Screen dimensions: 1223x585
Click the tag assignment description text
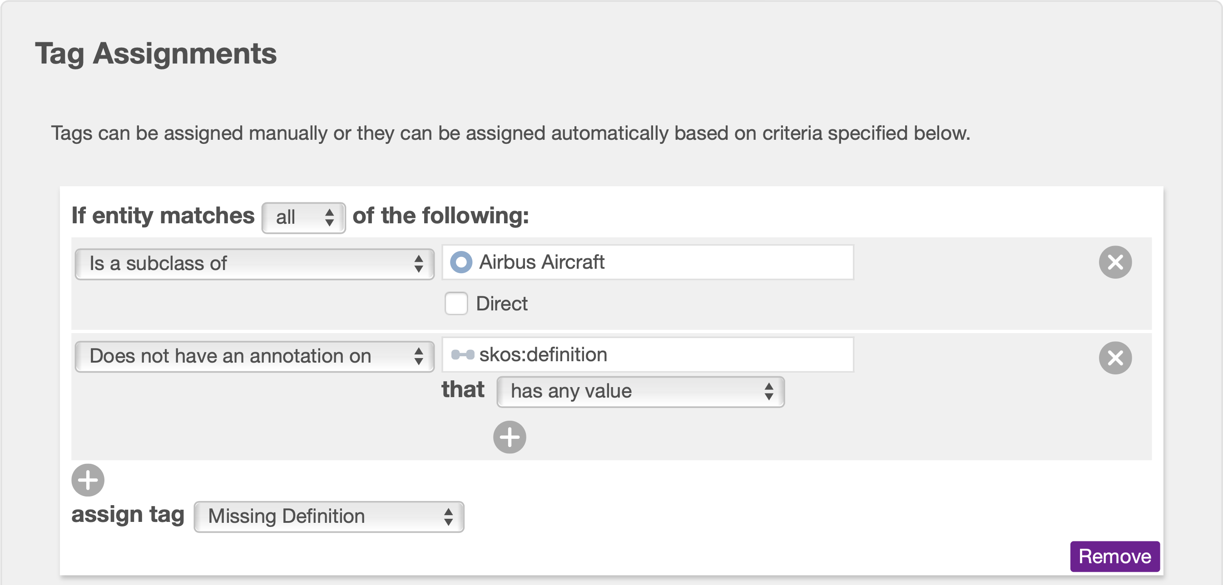(x=510, y=133)
